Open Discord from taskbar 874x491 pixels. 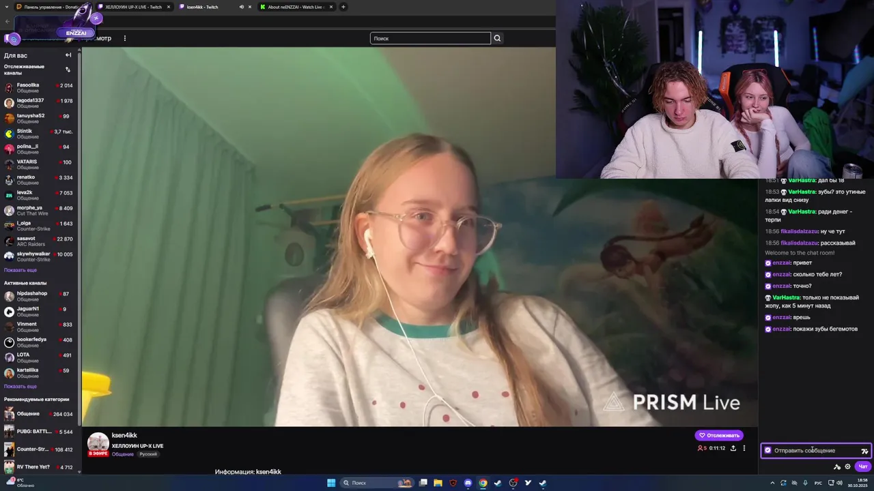pyautogui.click(x=468, y=483)
